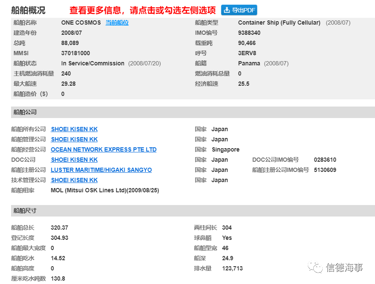
Task: Open SHOEI KISEN KK in 船舶管理公司 row
Action: [74, 140]
